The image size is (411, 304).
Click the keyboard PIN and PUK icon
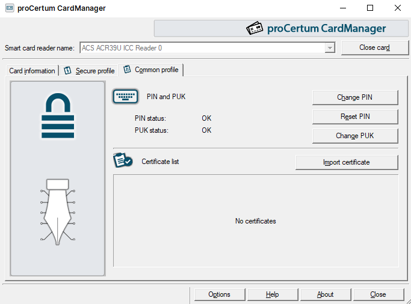pos(125,97)
